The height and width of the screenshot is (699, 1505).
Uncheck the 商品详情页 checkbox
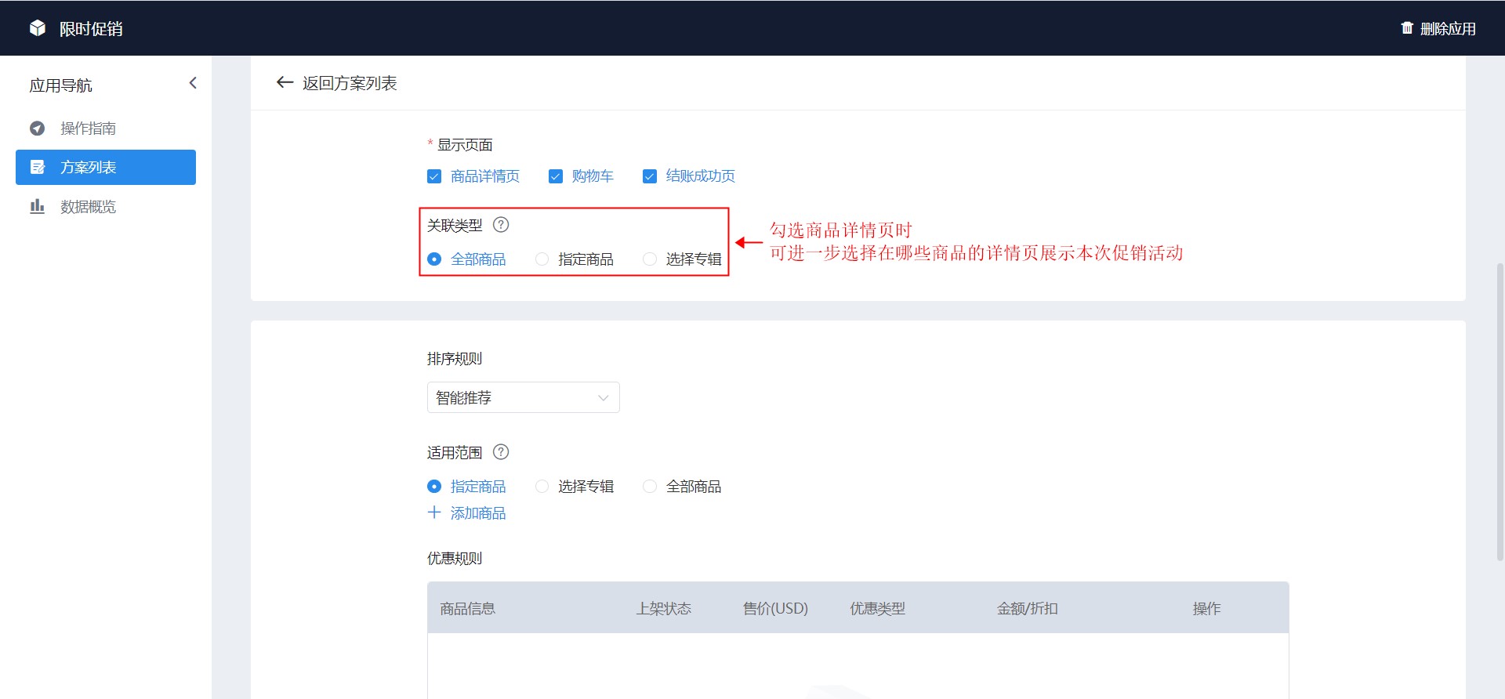coord(434,176)
